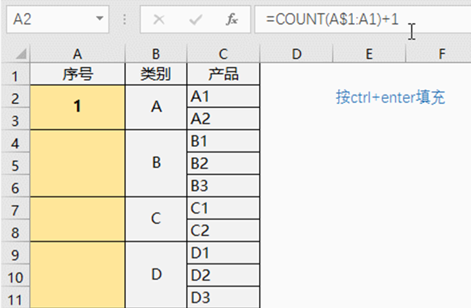
Task: Select column F header
Action: (x=439, y=54)
